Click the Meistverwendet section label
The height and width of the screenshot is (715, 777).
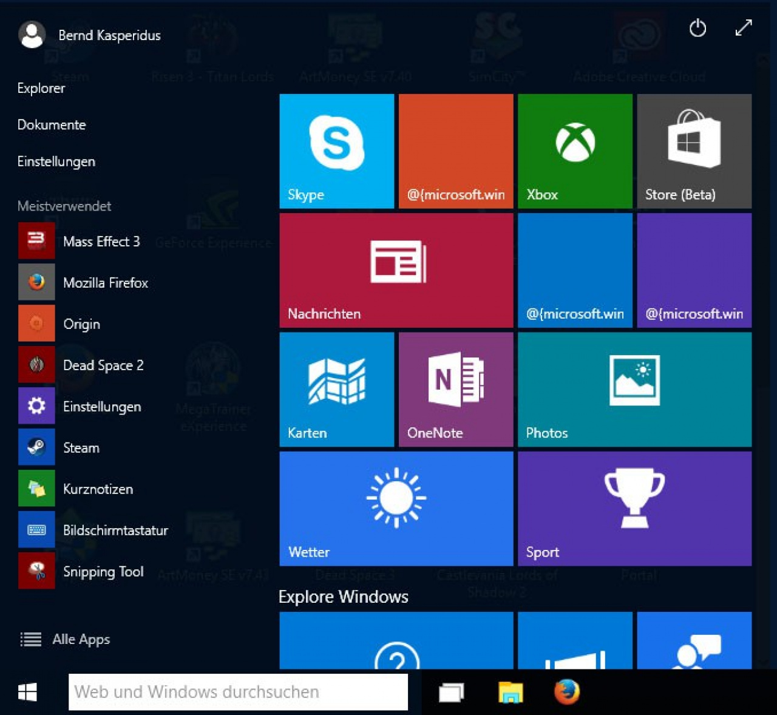pyautogui.click(x=64, y=206)
